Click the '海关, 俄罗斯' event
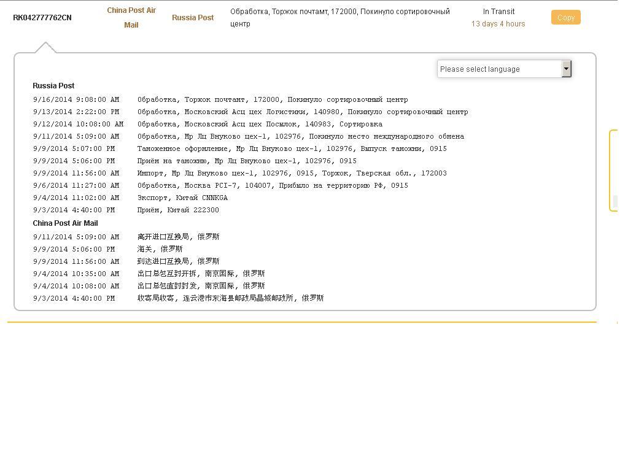 click(x=160, y=249)
